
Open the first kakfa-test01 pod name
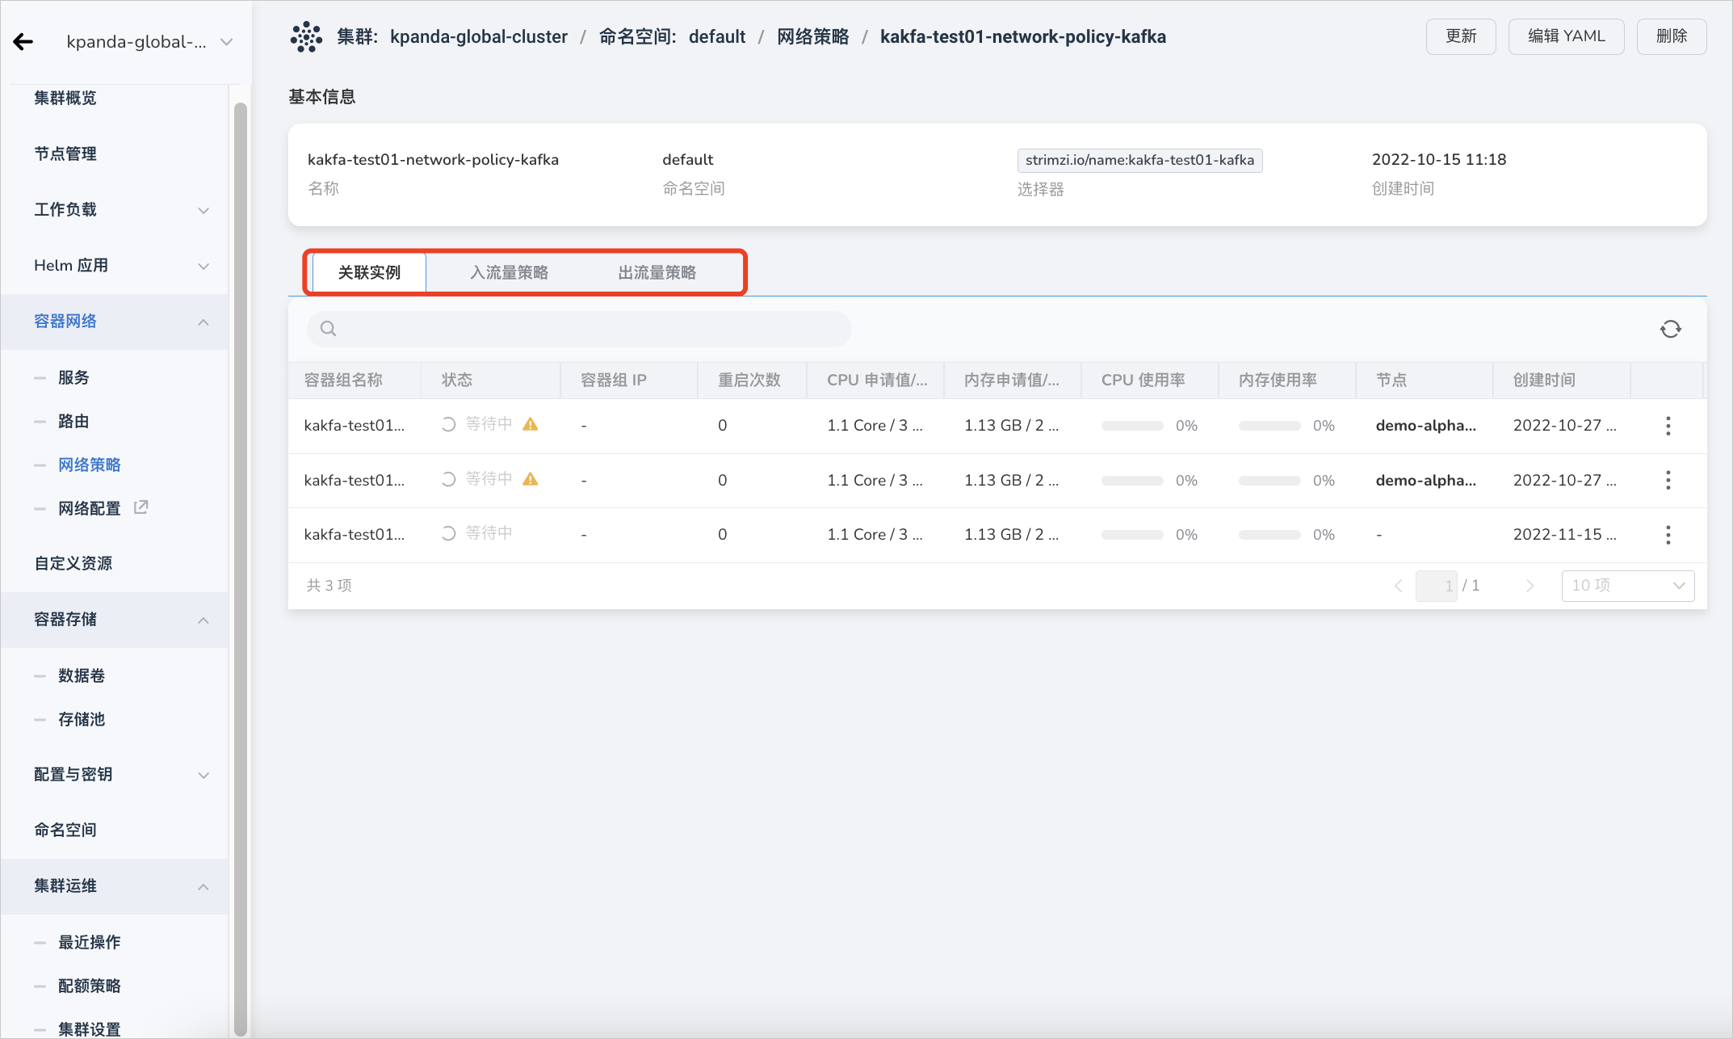click(x=355, y=426)
